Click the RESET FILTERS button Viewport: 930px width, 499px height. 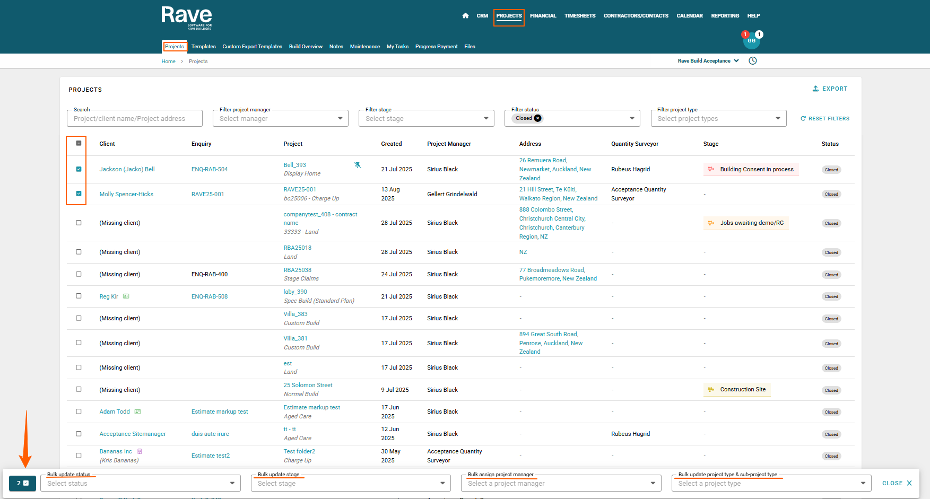pyautogui.click(x=825, y=119)
